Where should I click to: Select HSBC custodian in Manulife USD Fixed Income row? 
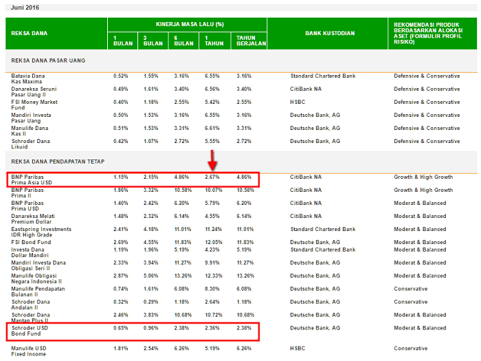coord(298,349)
